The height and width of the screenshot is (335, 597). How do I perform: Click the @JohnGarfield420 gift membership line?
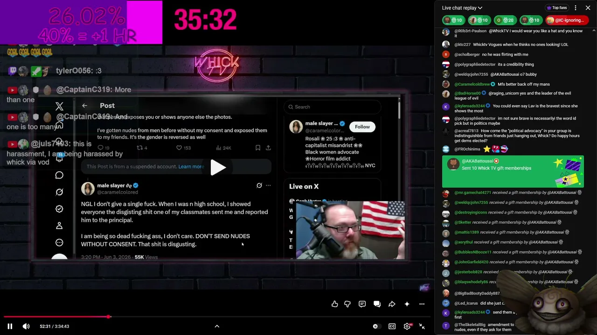[513, 262]
